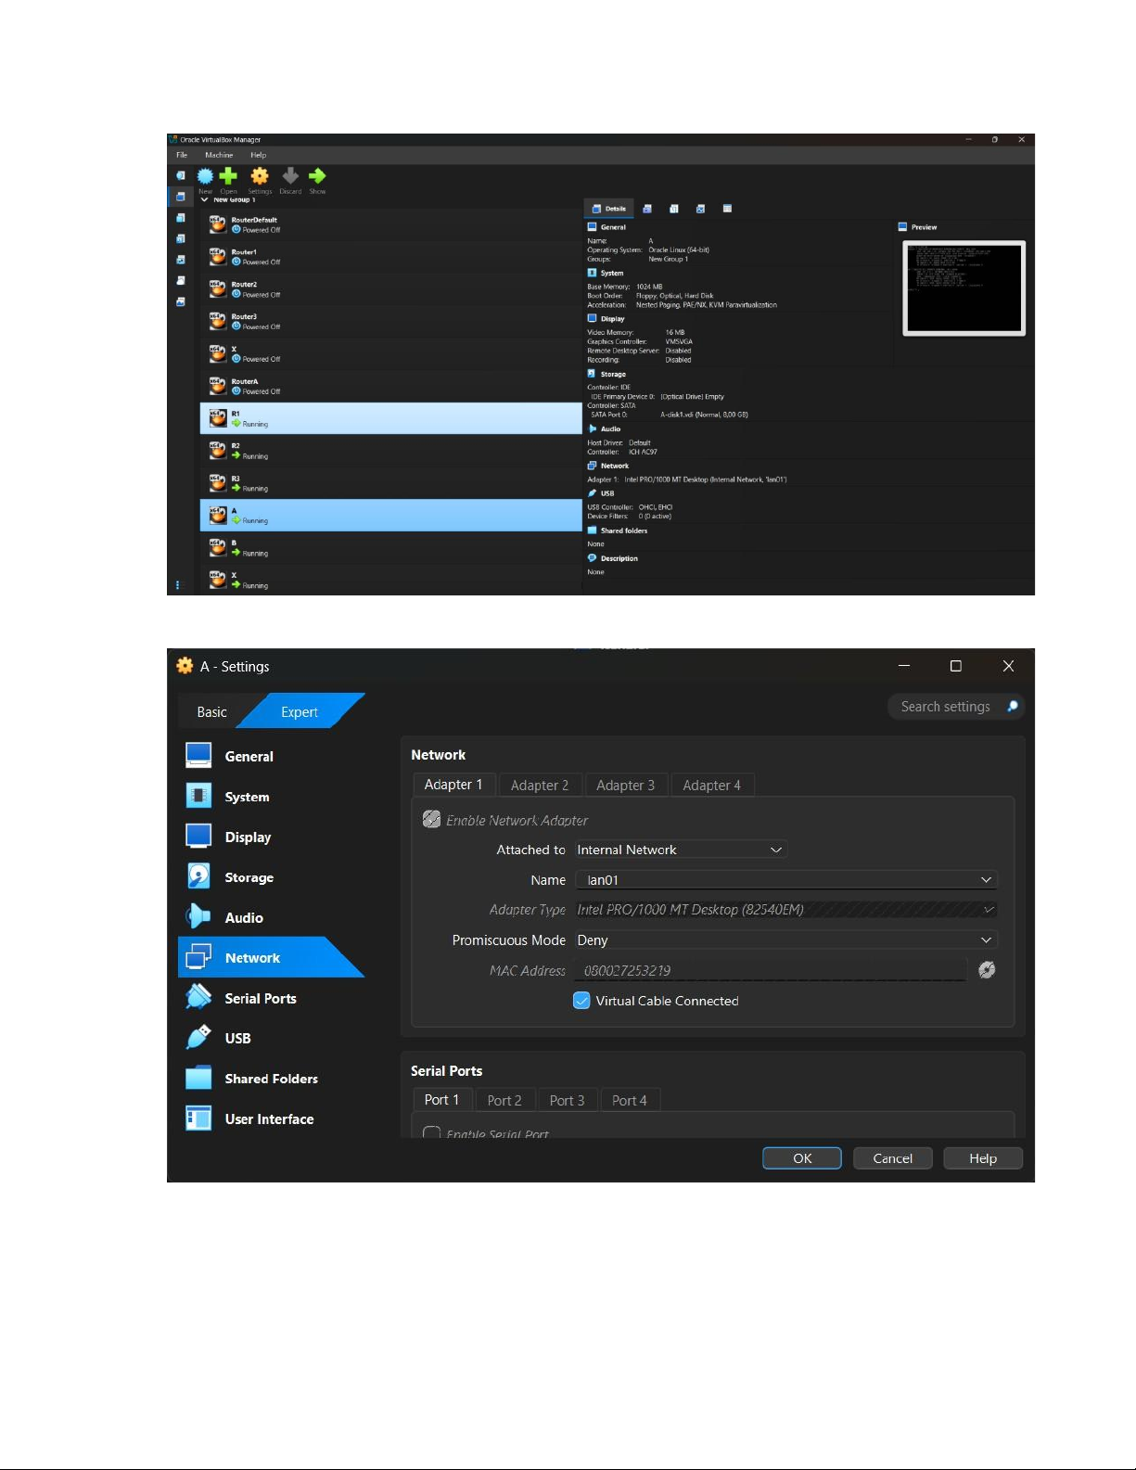Switch to the Adapter 2 tab
The width and height of the screenshot is (1136, 1470).
coord(539,786)
